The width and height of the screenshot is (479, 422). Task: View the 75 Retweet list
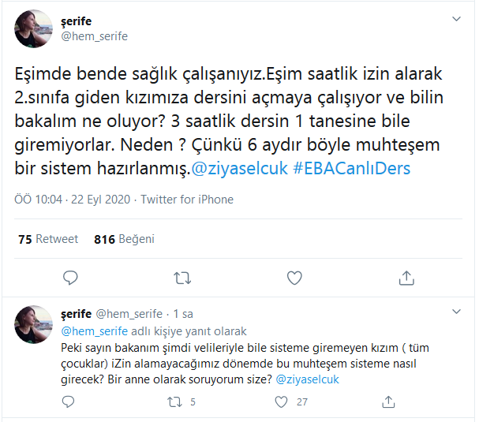[48, 239]
